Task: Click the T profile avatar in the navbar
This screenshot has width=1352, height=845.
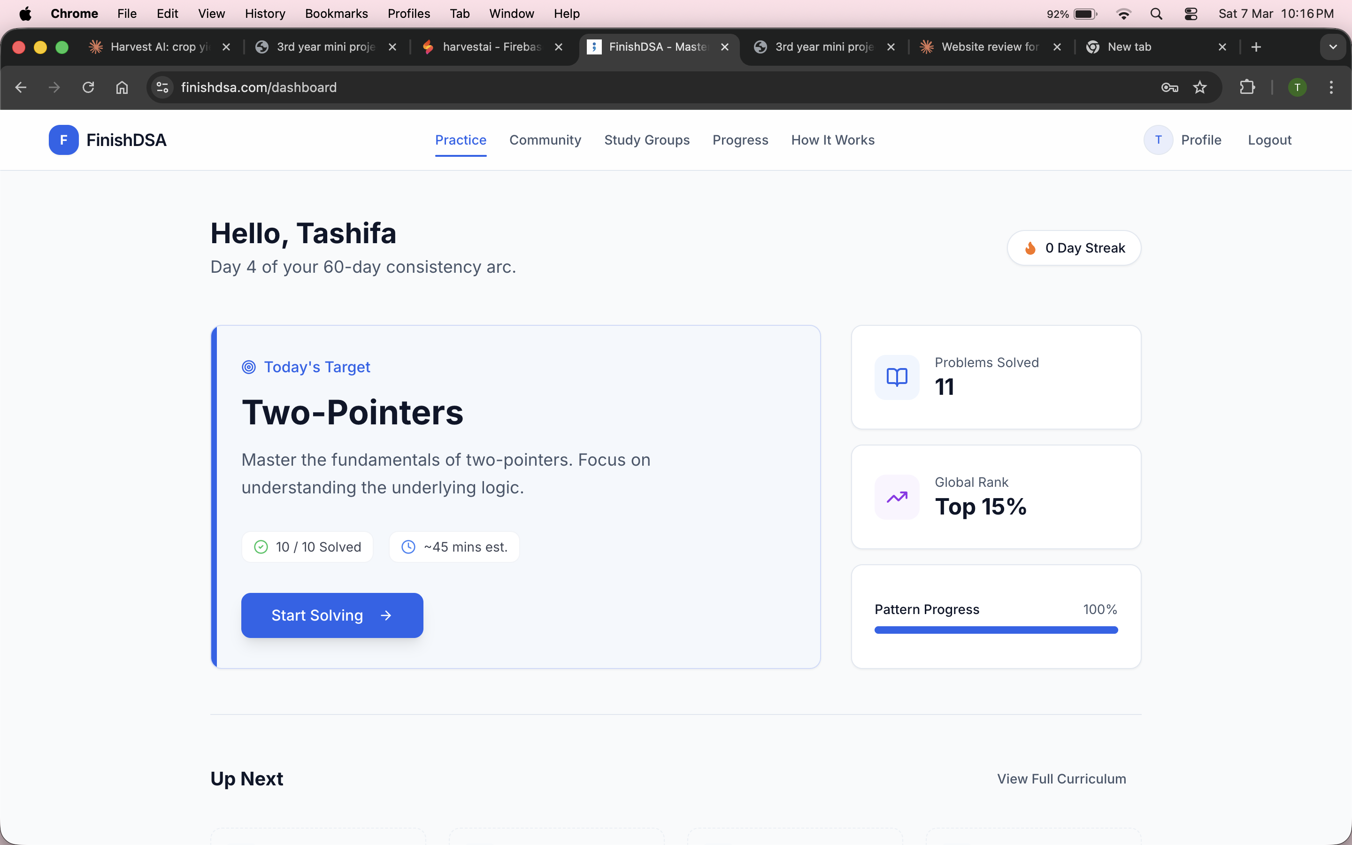Action: pos(1158,140)
